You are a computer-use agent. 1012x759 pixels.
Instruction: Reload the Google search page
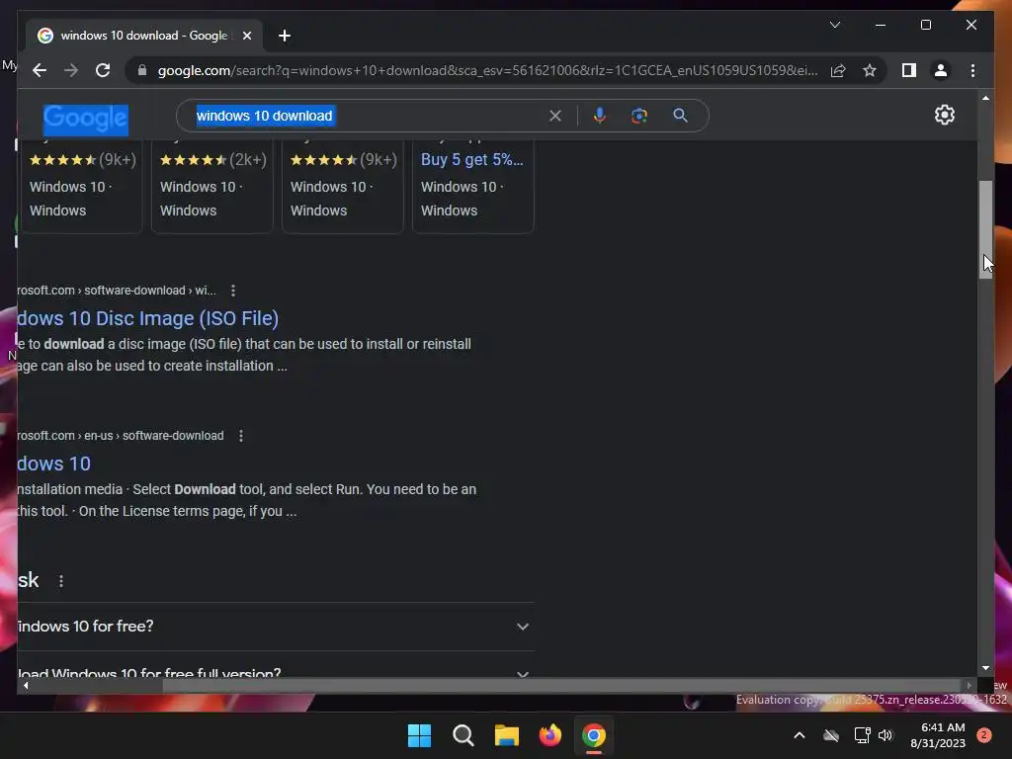pos(103,70)
